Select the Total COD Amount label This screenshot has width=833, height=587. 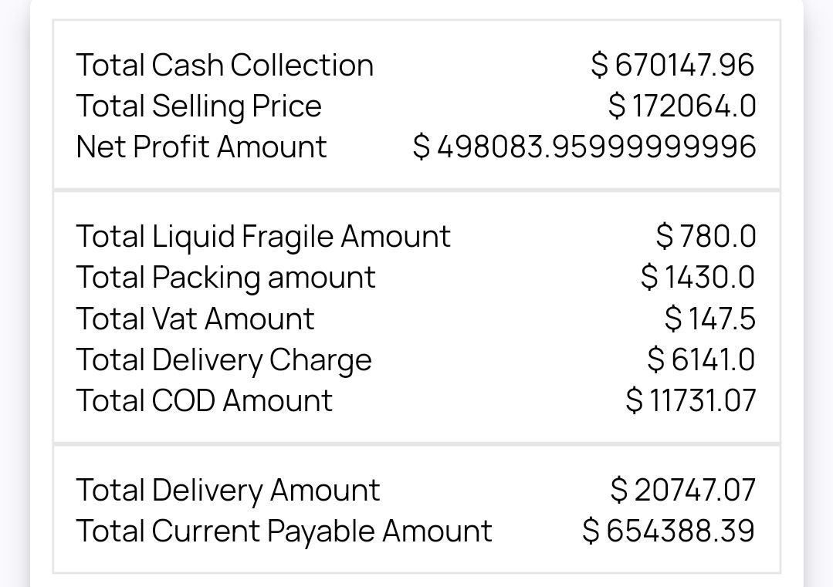click(x=204, y=400)
